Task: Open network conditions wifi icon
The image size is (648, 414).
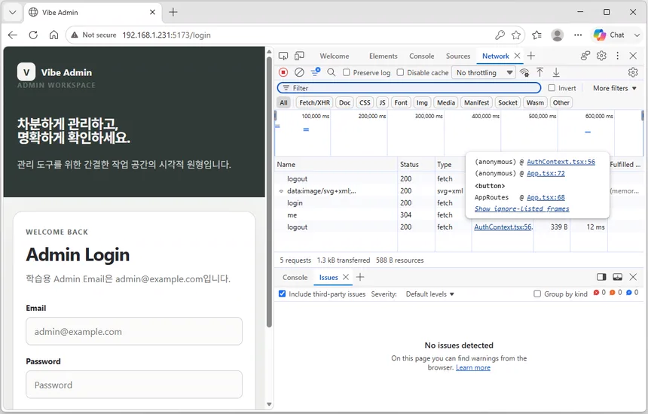Action: [524, 73]
